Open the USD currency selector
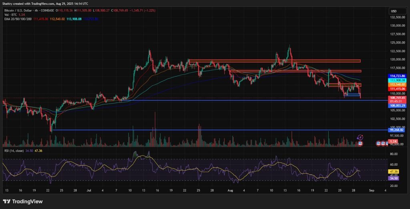410x209 pixels. (395, 11)
